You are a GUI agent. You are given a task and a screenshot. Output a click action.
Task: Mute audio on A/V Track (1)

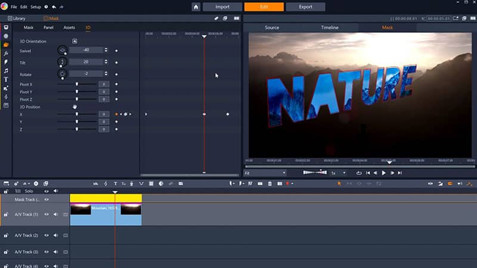pyautogui.click(x=55, y=214)
